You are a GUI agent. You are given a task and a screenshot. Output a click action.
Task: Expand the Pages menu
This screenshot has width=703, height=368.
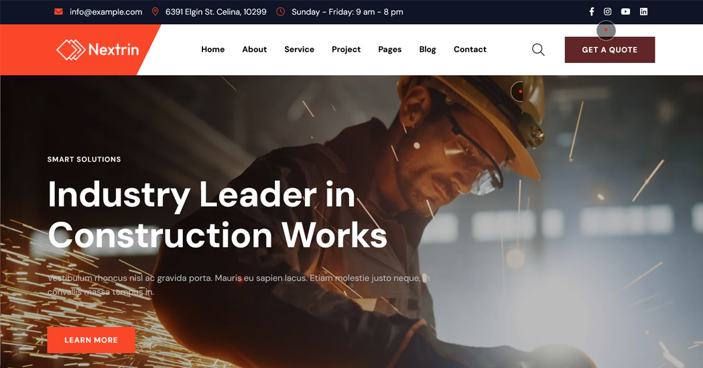389,50
